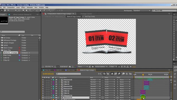The width and height of the screenshot is (177, 100).
Task: Toggle the fast previews icon in viewer
Action: coord(122,67)
